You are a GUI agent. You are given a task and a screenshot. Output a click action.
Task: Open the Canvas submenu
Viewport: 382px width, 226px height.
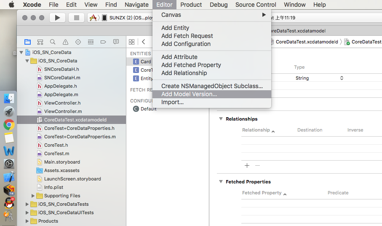(212, 15)
